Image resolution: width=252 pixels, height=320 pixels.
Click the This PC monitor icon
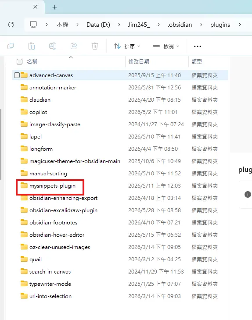click(x=33, y=25)
